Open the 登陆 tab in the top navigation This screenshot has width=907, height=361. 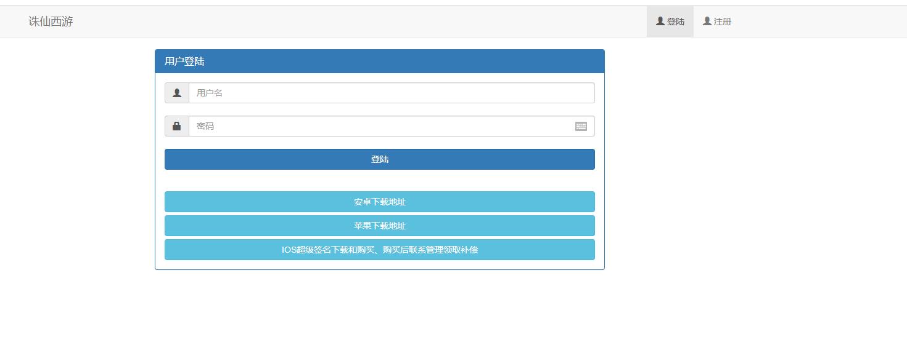670,22
